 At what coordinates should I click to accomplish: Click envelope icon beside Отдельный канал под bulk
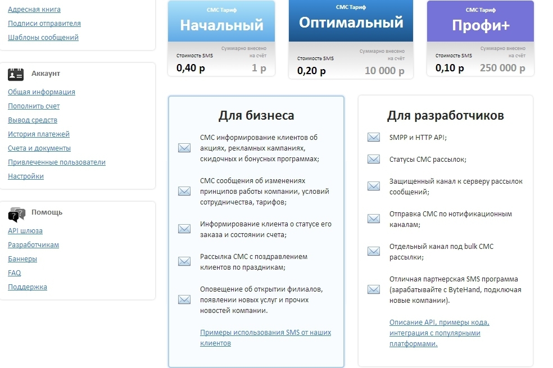374,251
